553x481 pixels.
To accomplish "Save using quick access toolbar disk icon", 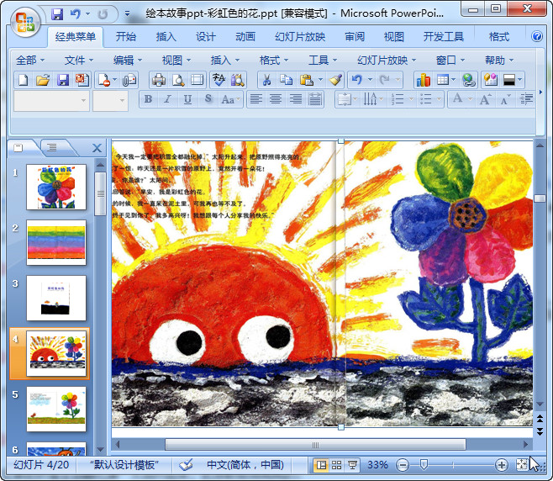I will [x=57, y=14].
